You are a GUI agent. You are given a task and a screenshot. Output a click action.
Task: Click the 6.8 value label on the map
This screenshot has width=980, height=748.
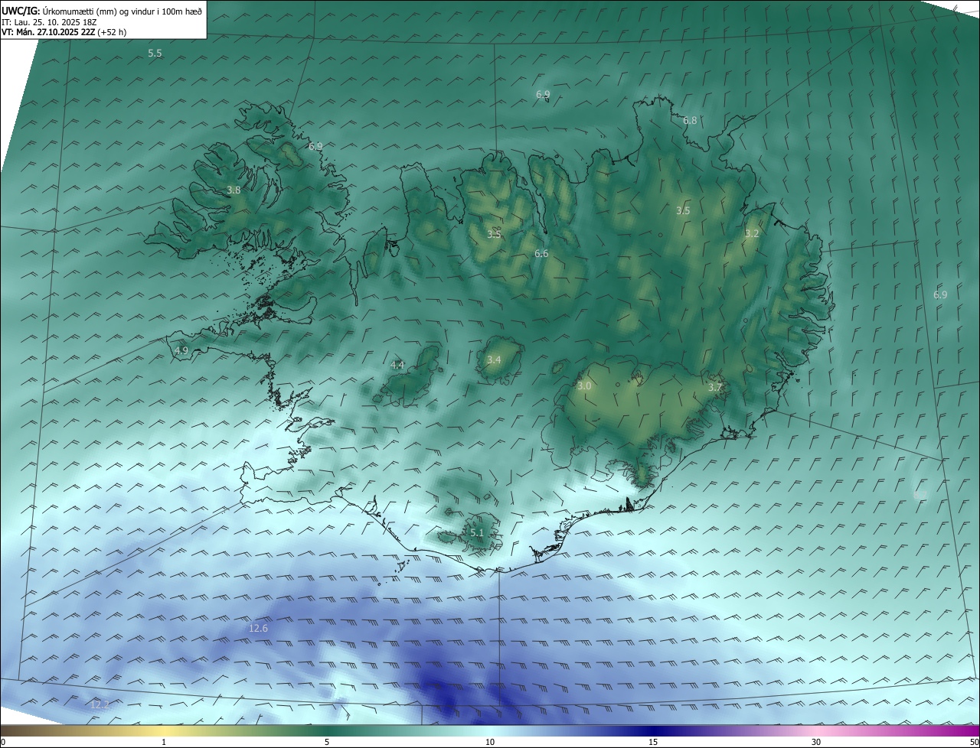tap(690, 121)
